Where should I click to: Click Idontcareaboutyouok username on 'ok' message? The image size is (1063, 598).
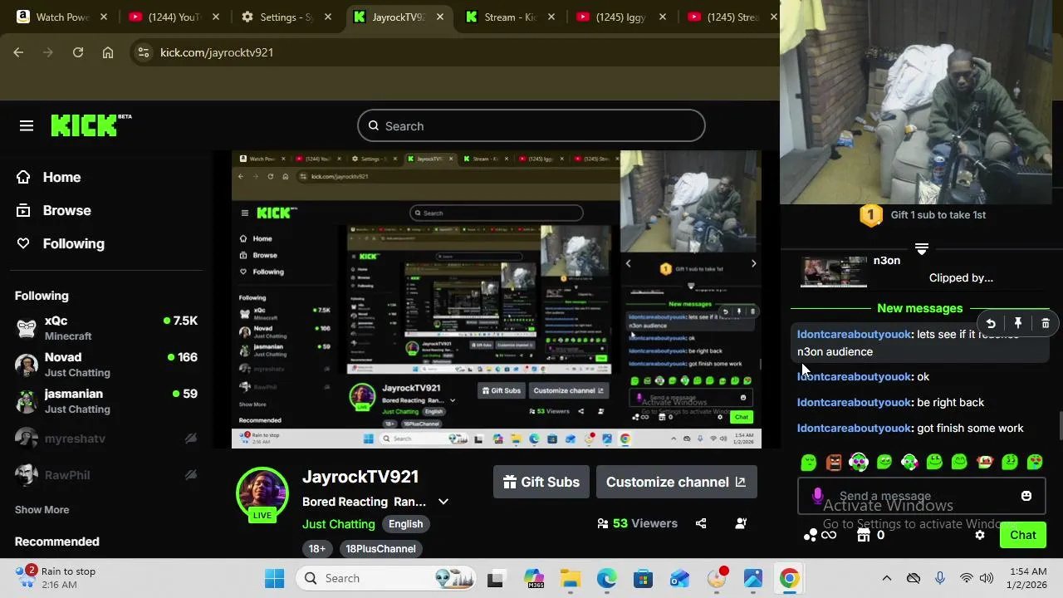[855, 377]
